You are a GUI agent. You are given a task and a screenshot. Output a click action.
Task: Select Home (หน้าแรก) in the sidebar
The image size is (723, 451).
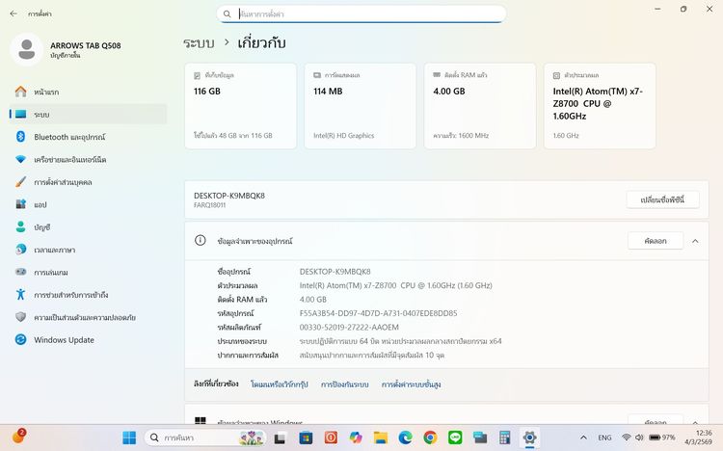click(46, 92)
